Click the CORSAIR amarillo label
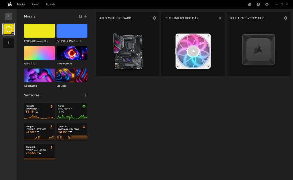The width and height of the screenshot is (293, 180). point(36,41)
